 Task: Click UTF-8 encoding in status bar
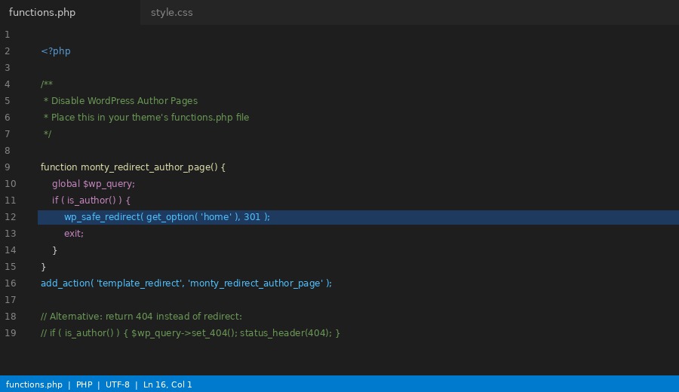(x=117, y=384)
